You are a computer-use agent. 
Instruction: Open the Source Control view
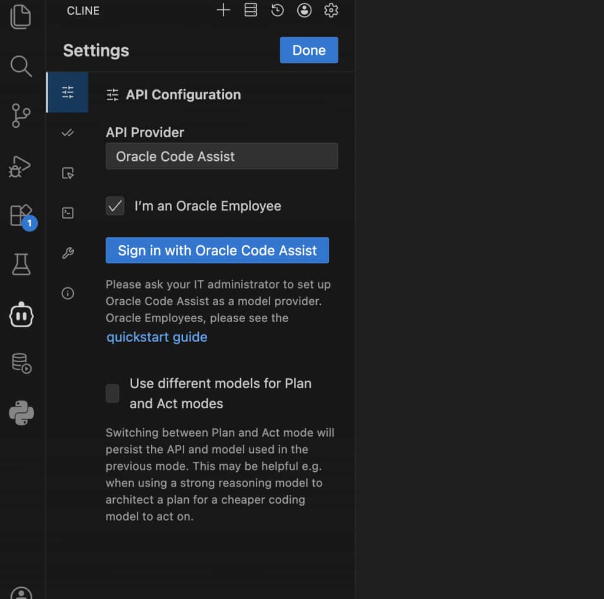(21, 115)
